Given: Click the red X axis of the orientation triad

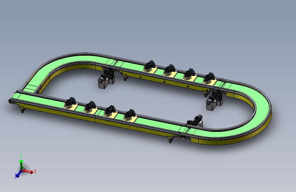Looking at the screenshot, I should pyautogui.click(x=28, y=171).
